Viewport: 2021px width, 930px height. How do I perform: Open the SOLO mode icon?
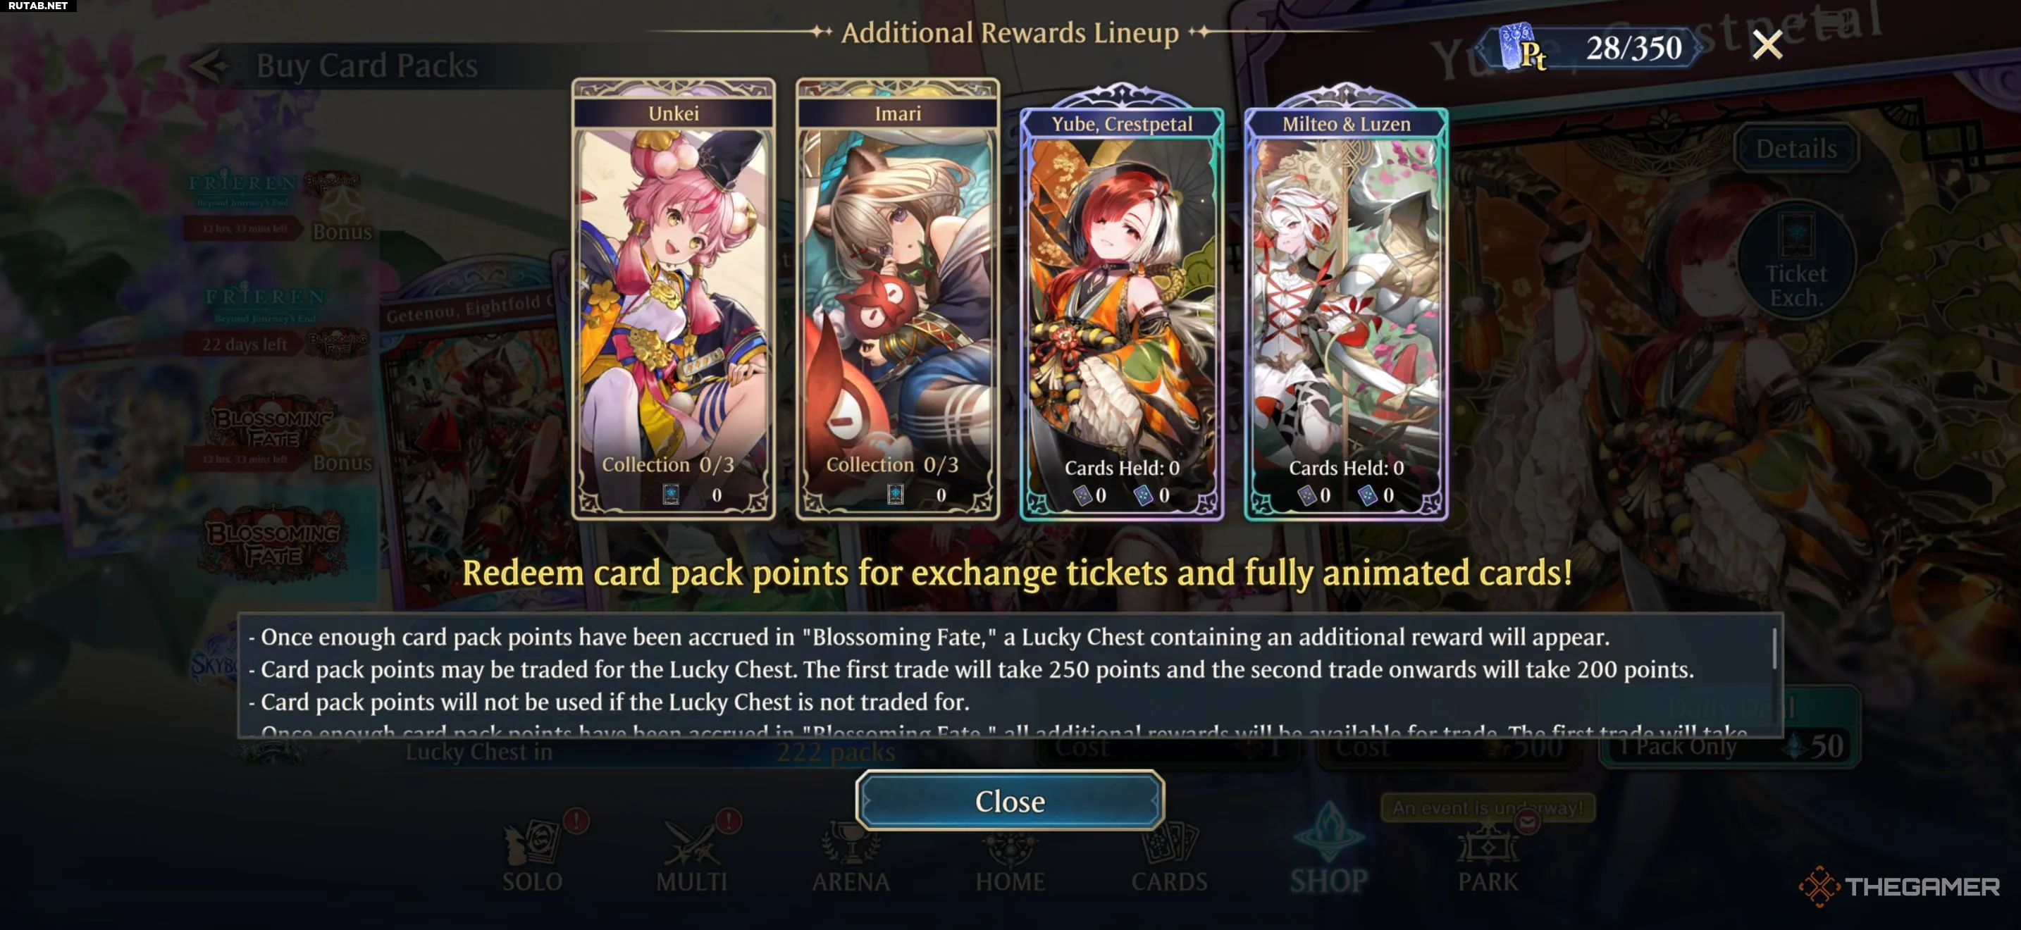[533, 857]
